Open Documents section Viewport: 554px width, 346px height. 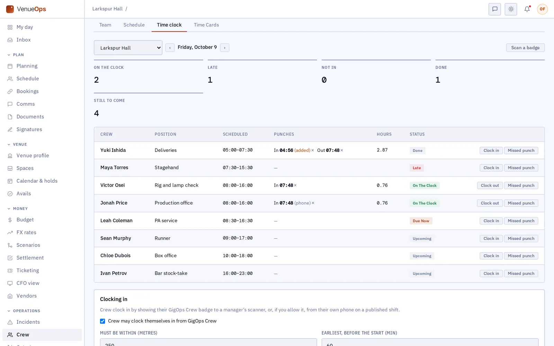(x=42, y=117)
